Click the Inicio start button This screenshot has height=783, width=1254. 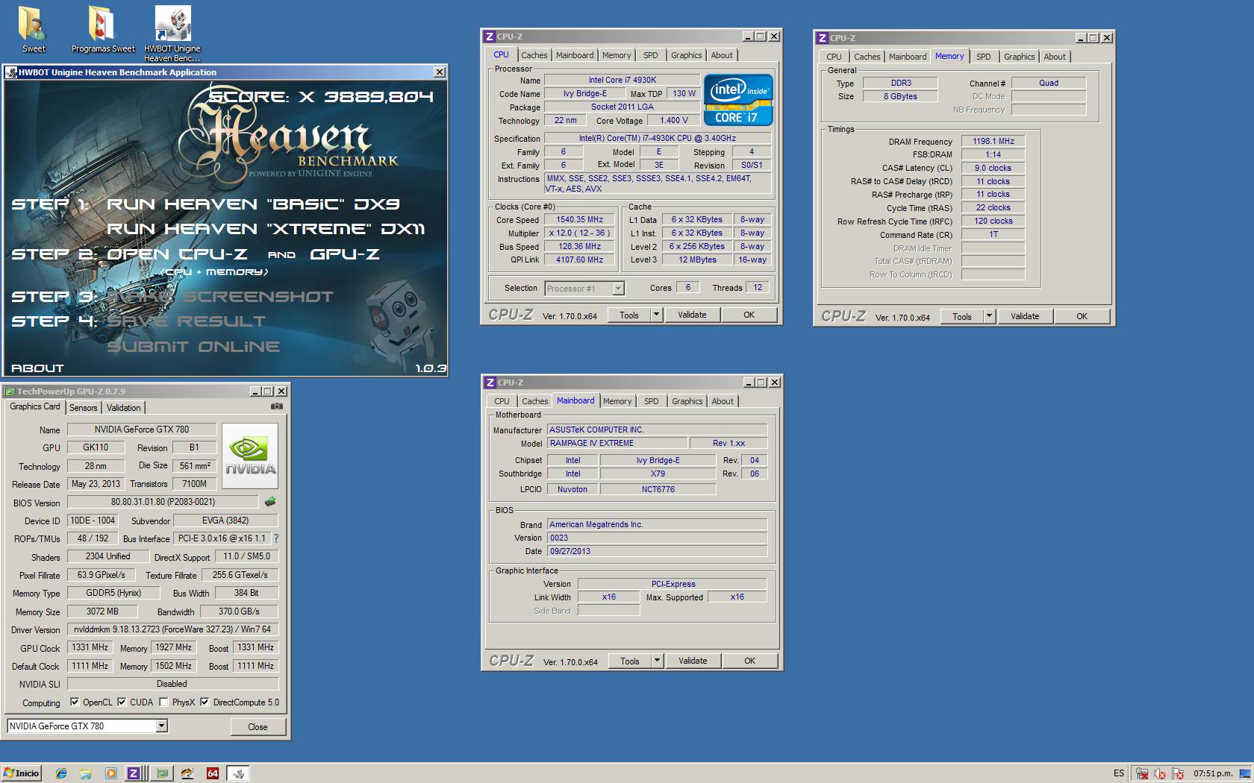click(22, 773)
